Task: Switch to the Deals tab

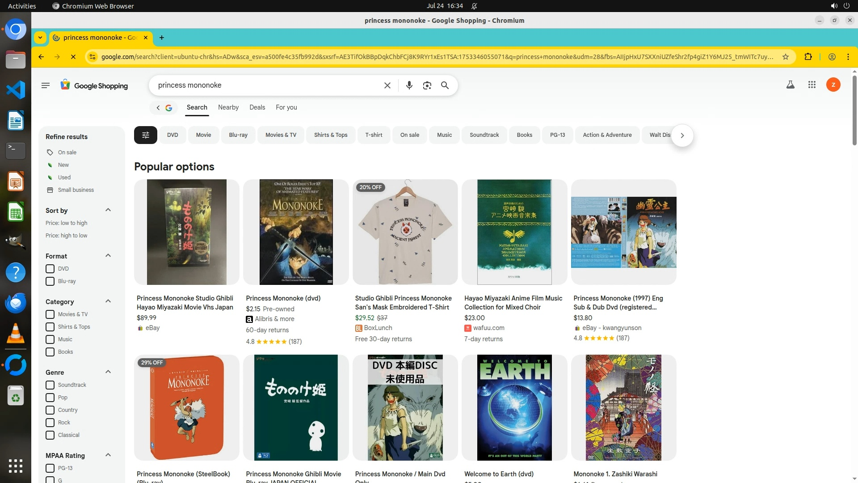Action: pos(257,107)
